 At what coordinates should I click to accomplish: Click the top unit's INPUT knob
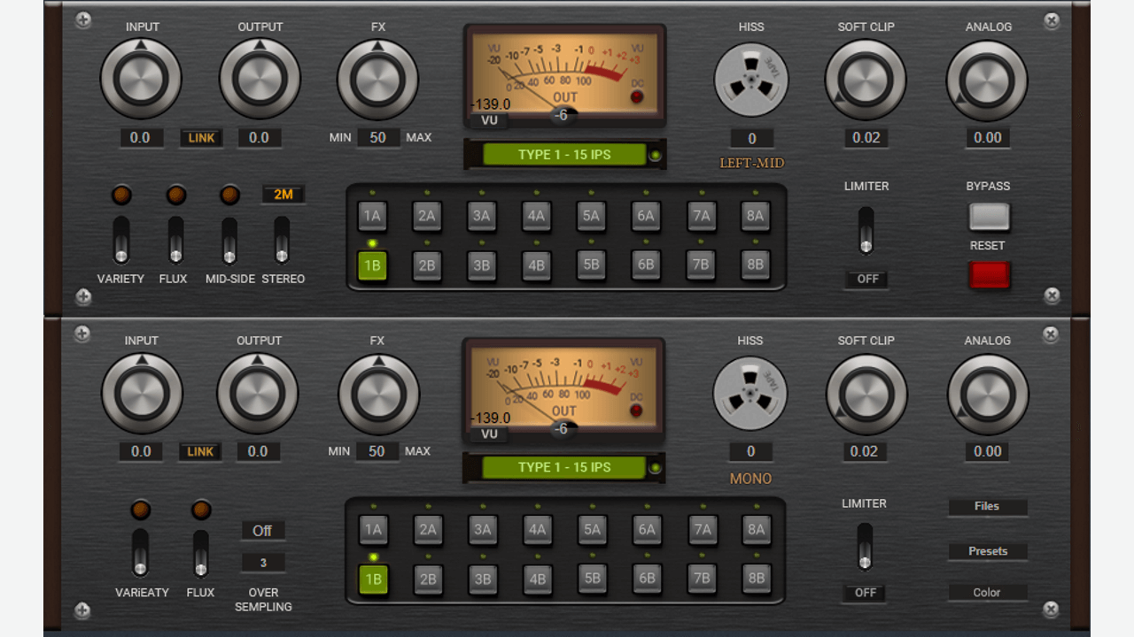[x=141, y=80]
